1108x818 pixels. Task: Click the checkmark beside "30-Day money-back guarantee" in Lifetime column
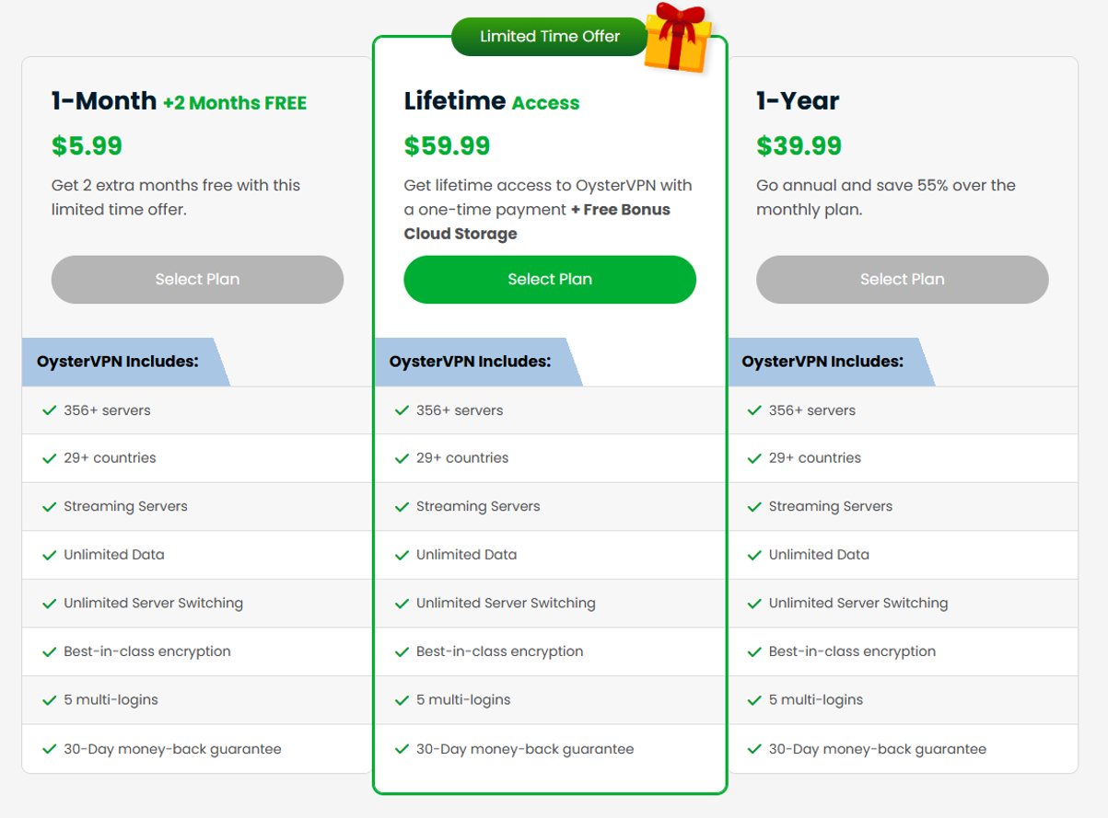coord(402,748)
